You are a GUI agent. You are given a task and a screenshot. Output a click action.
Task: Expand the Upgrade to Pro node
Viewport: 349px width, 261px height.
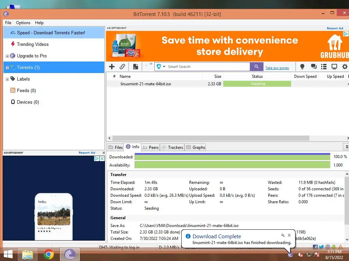click(7, 56)
